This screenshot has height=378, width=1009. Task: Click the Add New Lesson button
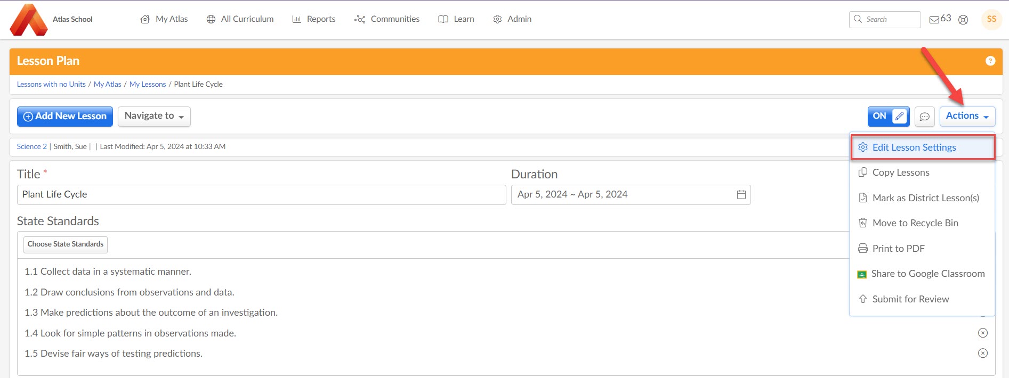65,117
